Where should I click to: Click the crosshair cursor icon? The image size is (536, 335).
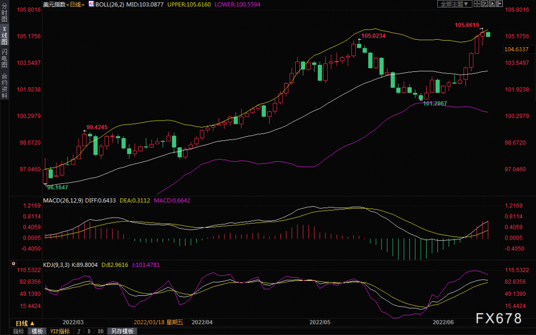tap(477, 4)
